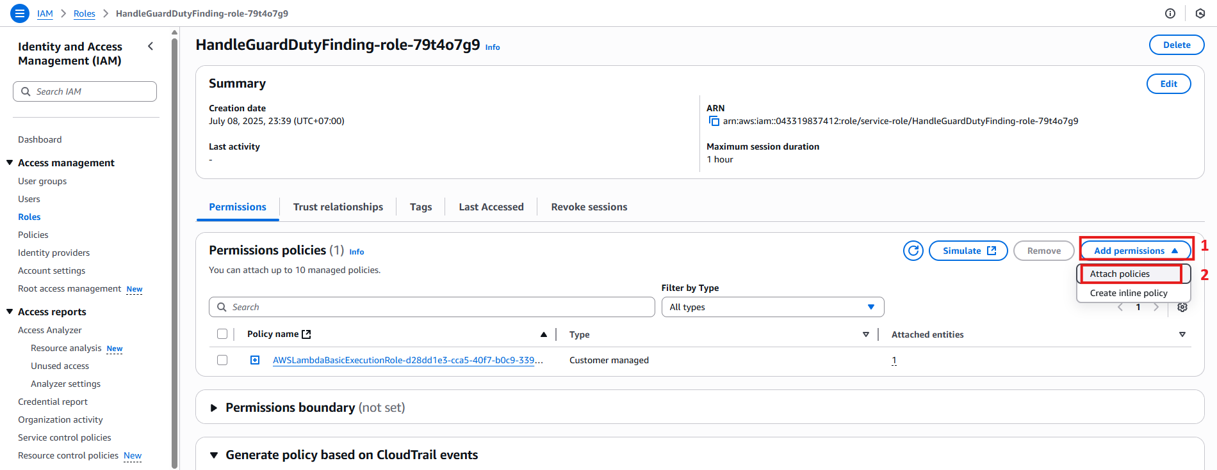The height and width of the screenshot is (470, 1217).
Task: Sort by Policy name ascending arrow
Action: click(x=544, y=334)
